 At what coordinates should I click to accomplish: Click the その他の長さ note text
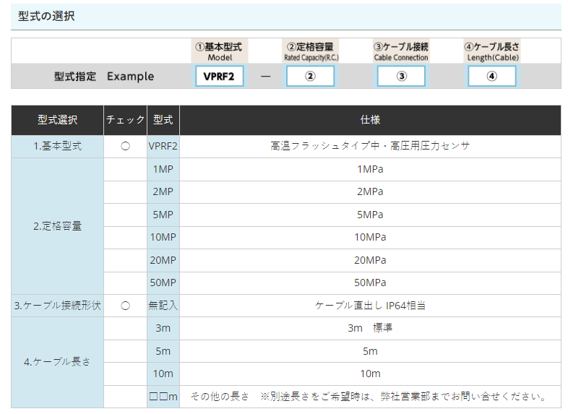click(369, 397)
